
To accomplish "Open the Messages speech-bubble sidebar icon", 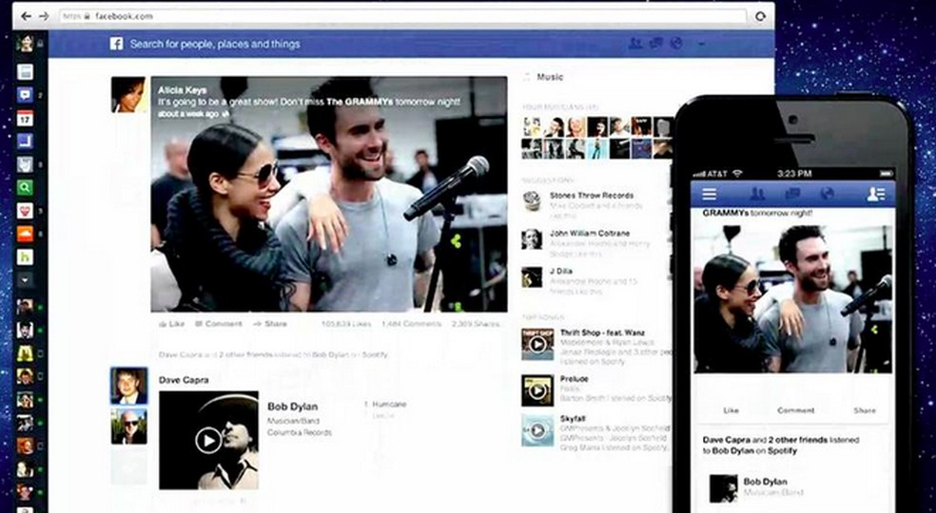I will point(25,95).
